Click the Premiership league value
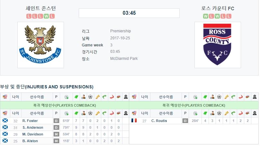This screenshot has height=146, width=260. tap(121, 31)
